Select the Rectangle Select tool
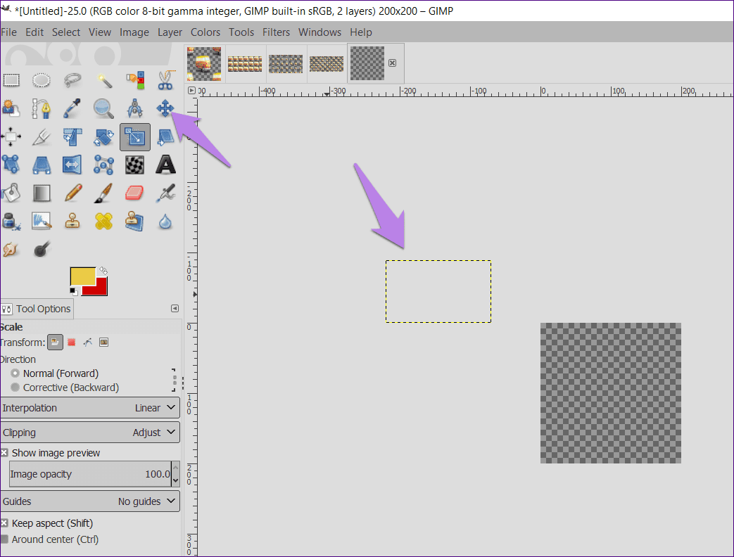The width and height of the screenshot is (734, 557). point(11,80)
